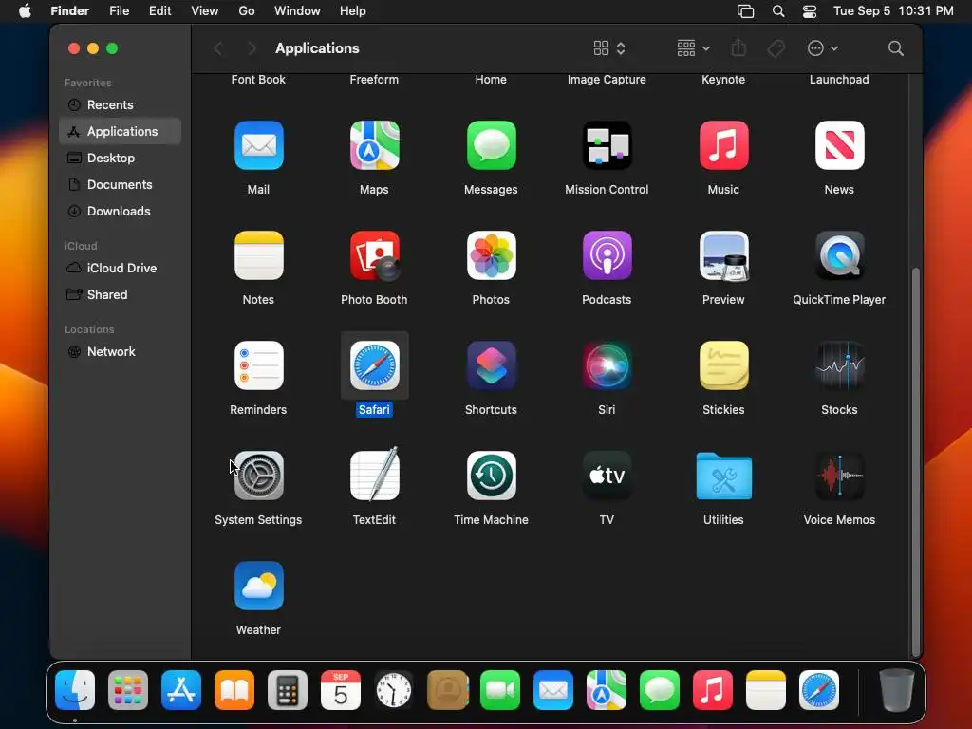Click the date and time in menu bar

[x=893, y=11]
